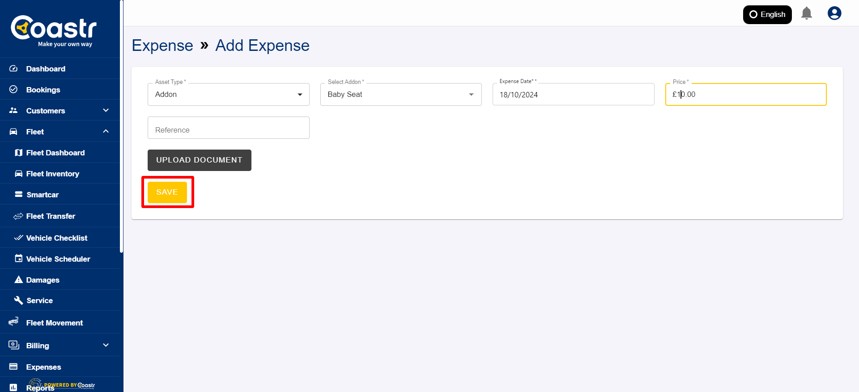Click the Expense breadcrumb link
The height and width of the screenshot is (392, 859).
coord(162,46)
